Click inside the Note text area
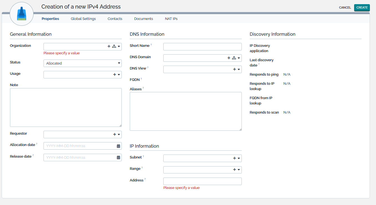The width and height of the screenshot is (376, 205). pos(66,107)
